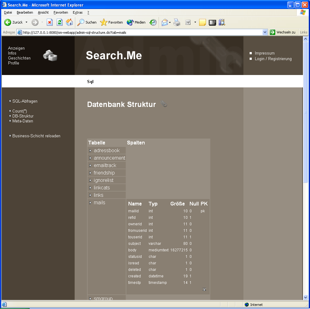Click the paperclip icon beside Datenbank Struktur
Screen dimensions: 310x309
tap(164, 104)
